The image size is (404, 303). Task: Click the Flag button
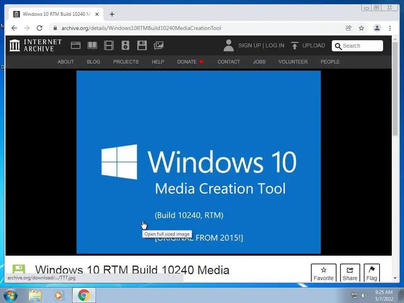[372, 273]
